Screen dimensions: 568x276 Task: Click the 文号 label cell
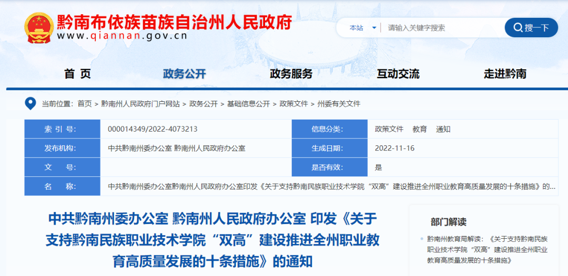[x=62, y=167]
